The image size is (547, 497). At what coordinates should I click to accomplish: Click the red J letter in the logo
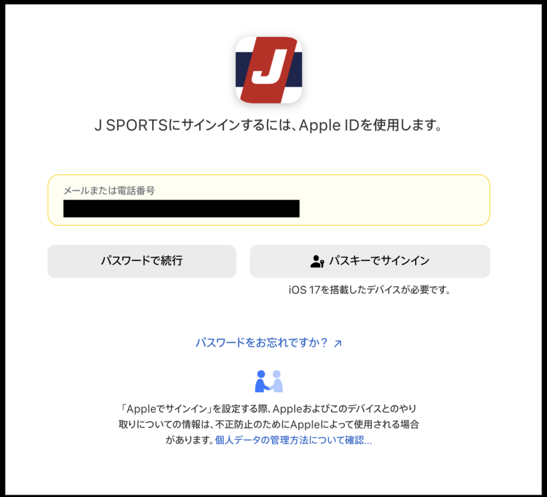[x=270, y=67]
